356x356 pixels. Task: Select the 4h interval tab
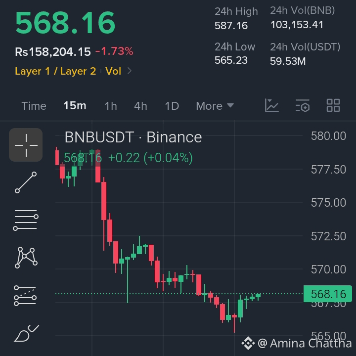140,106
